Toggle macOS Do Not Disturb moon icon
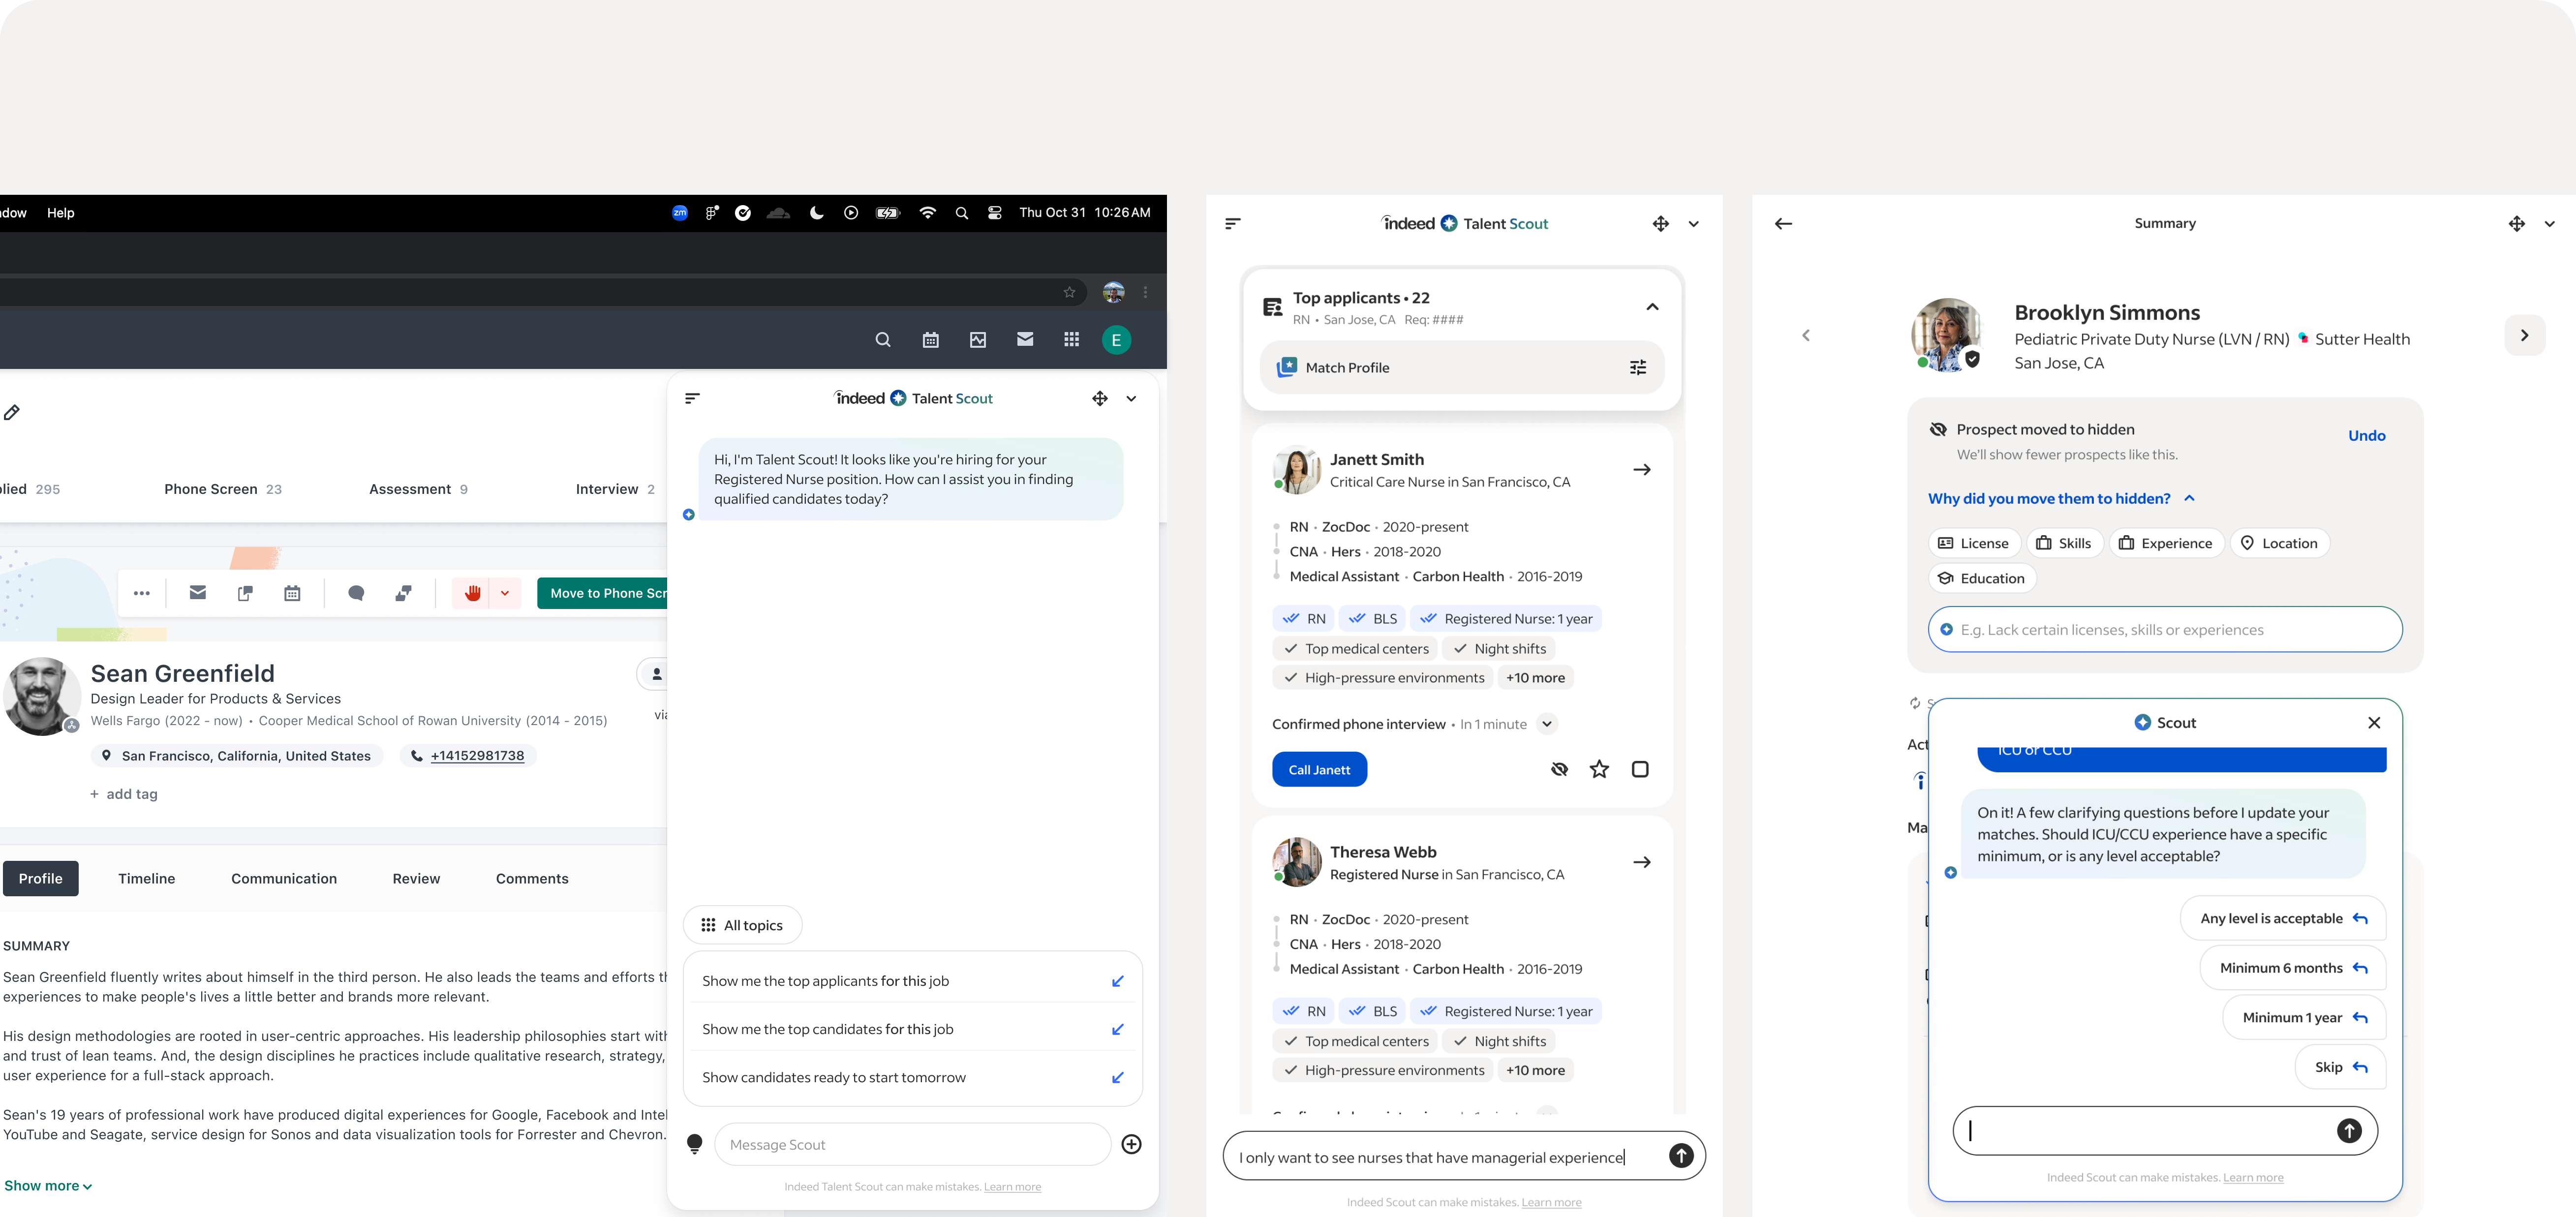The height and width of the screenshot is (1217, 2576). click(817, 213)
